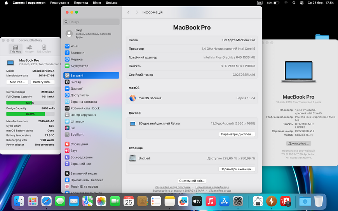The height and width of the screenshot is (211, 338).
Task: Open Центр керування settings
Action: pos(91,115)
